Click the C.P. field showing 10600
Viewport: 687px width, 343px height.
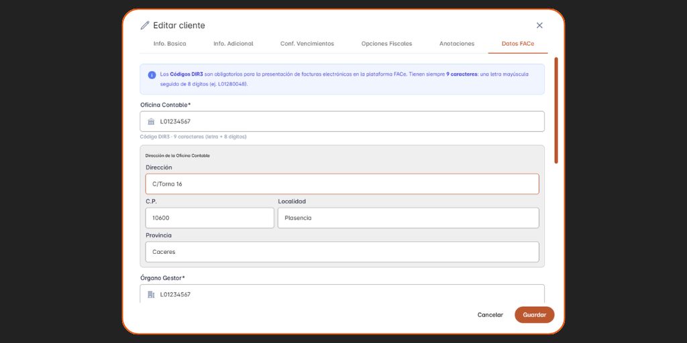(x=209, y=218)
